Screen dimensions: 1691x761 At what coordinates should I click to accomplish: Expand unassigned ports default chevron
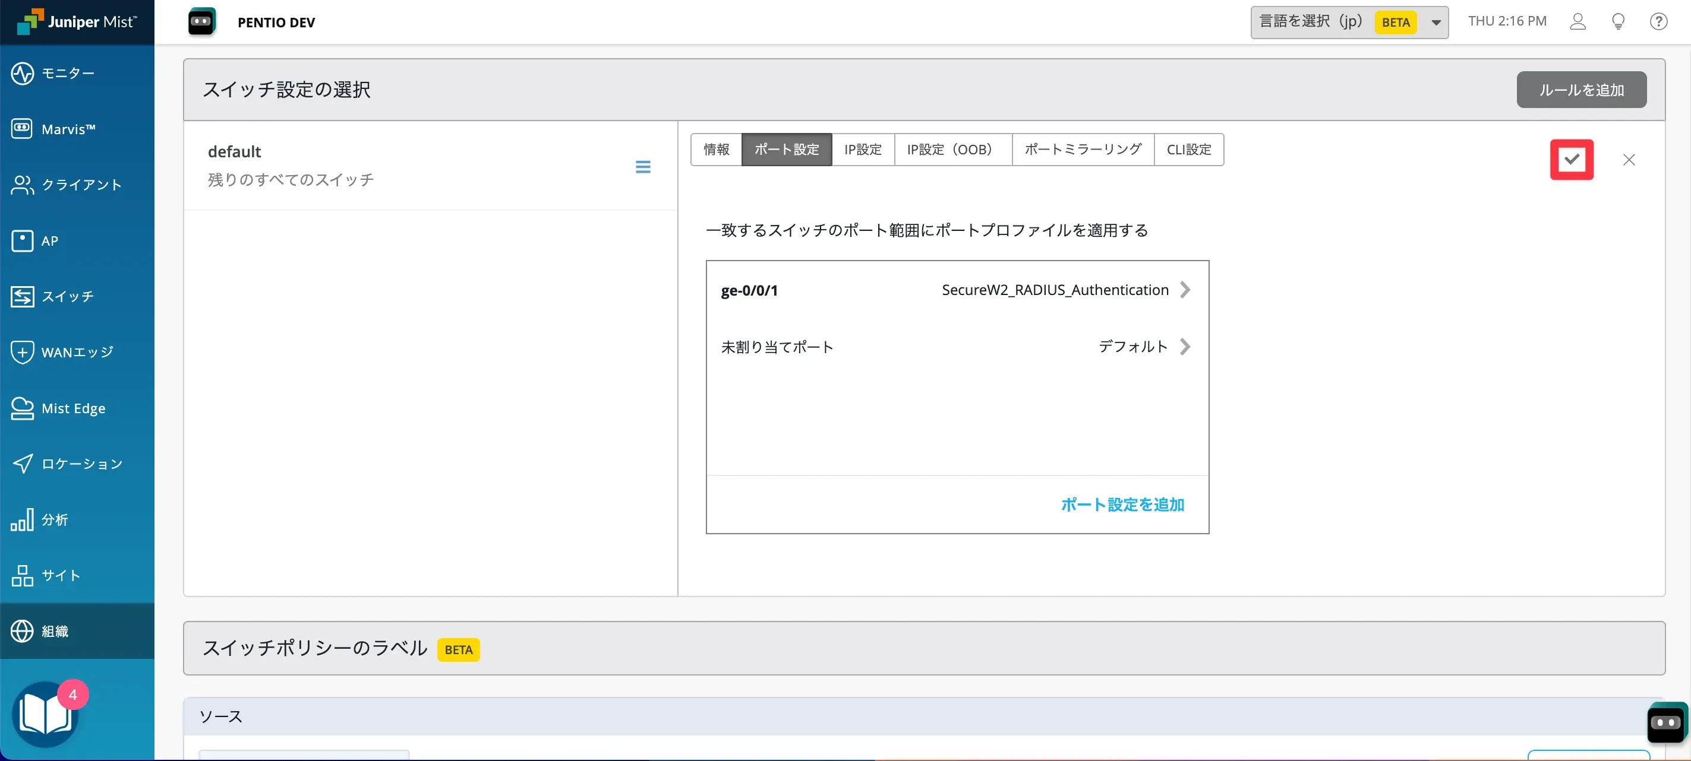point(1184,347)
